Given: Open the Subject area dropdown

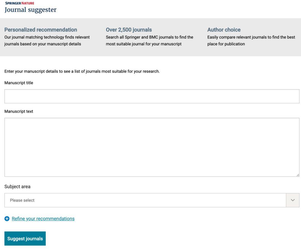Looking at the screenshot, I should pos(145,200).
